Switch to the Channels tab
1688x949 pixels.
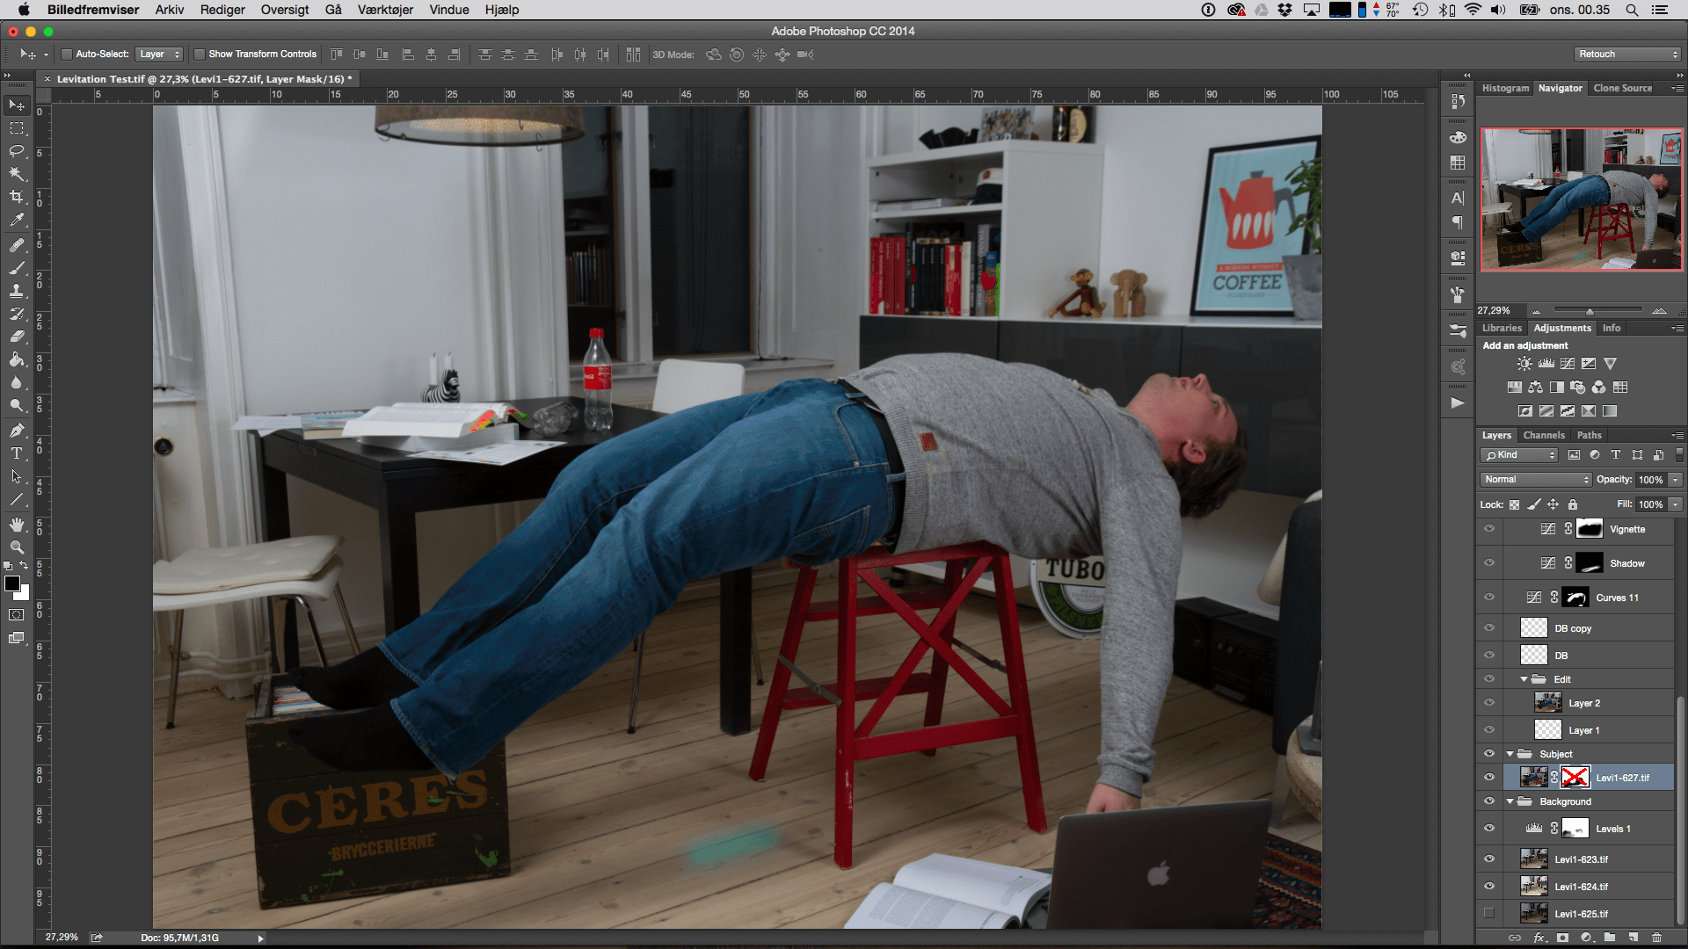pyautogui.click(x=1544, y=435)
